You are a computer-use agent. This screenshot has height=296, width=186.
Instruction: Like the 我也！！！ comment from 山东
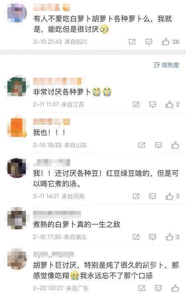click(175, 145)
